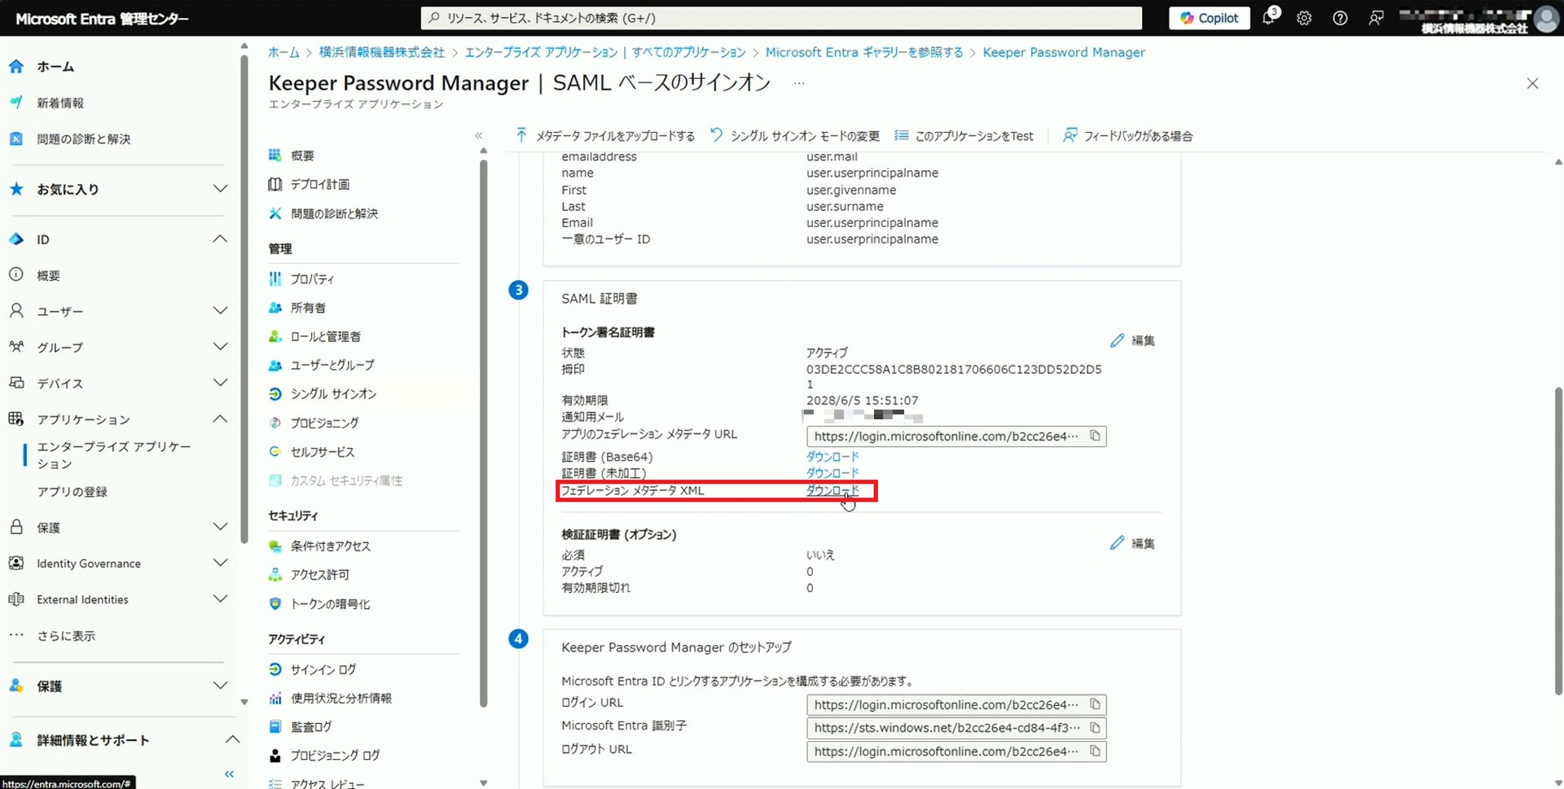1564x789 pixels.
Task: Copy the app federation metadata URL
Action: (x=1095, y=436)
